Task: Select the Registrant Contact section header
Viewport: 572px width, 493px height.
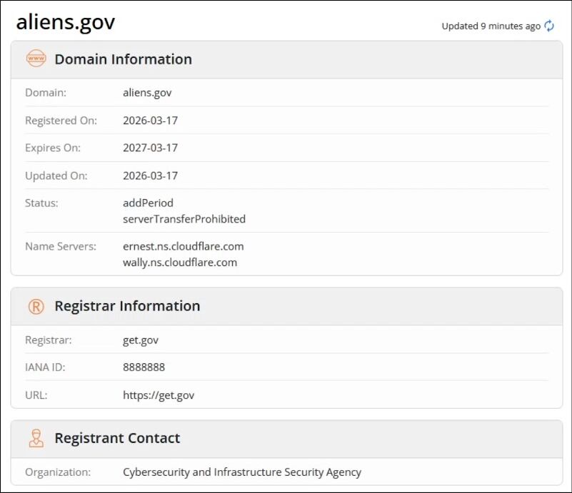Action: point(117,438)
